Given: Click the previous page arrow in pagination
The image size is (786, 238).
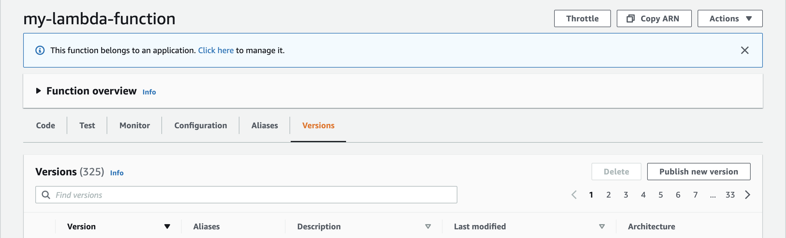Looking at the screenshot, I should [574, 195].
